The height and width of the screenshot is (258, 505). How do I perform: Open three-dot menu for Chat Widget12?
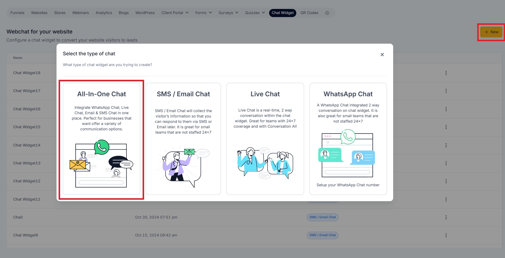(x=446, y=181)
